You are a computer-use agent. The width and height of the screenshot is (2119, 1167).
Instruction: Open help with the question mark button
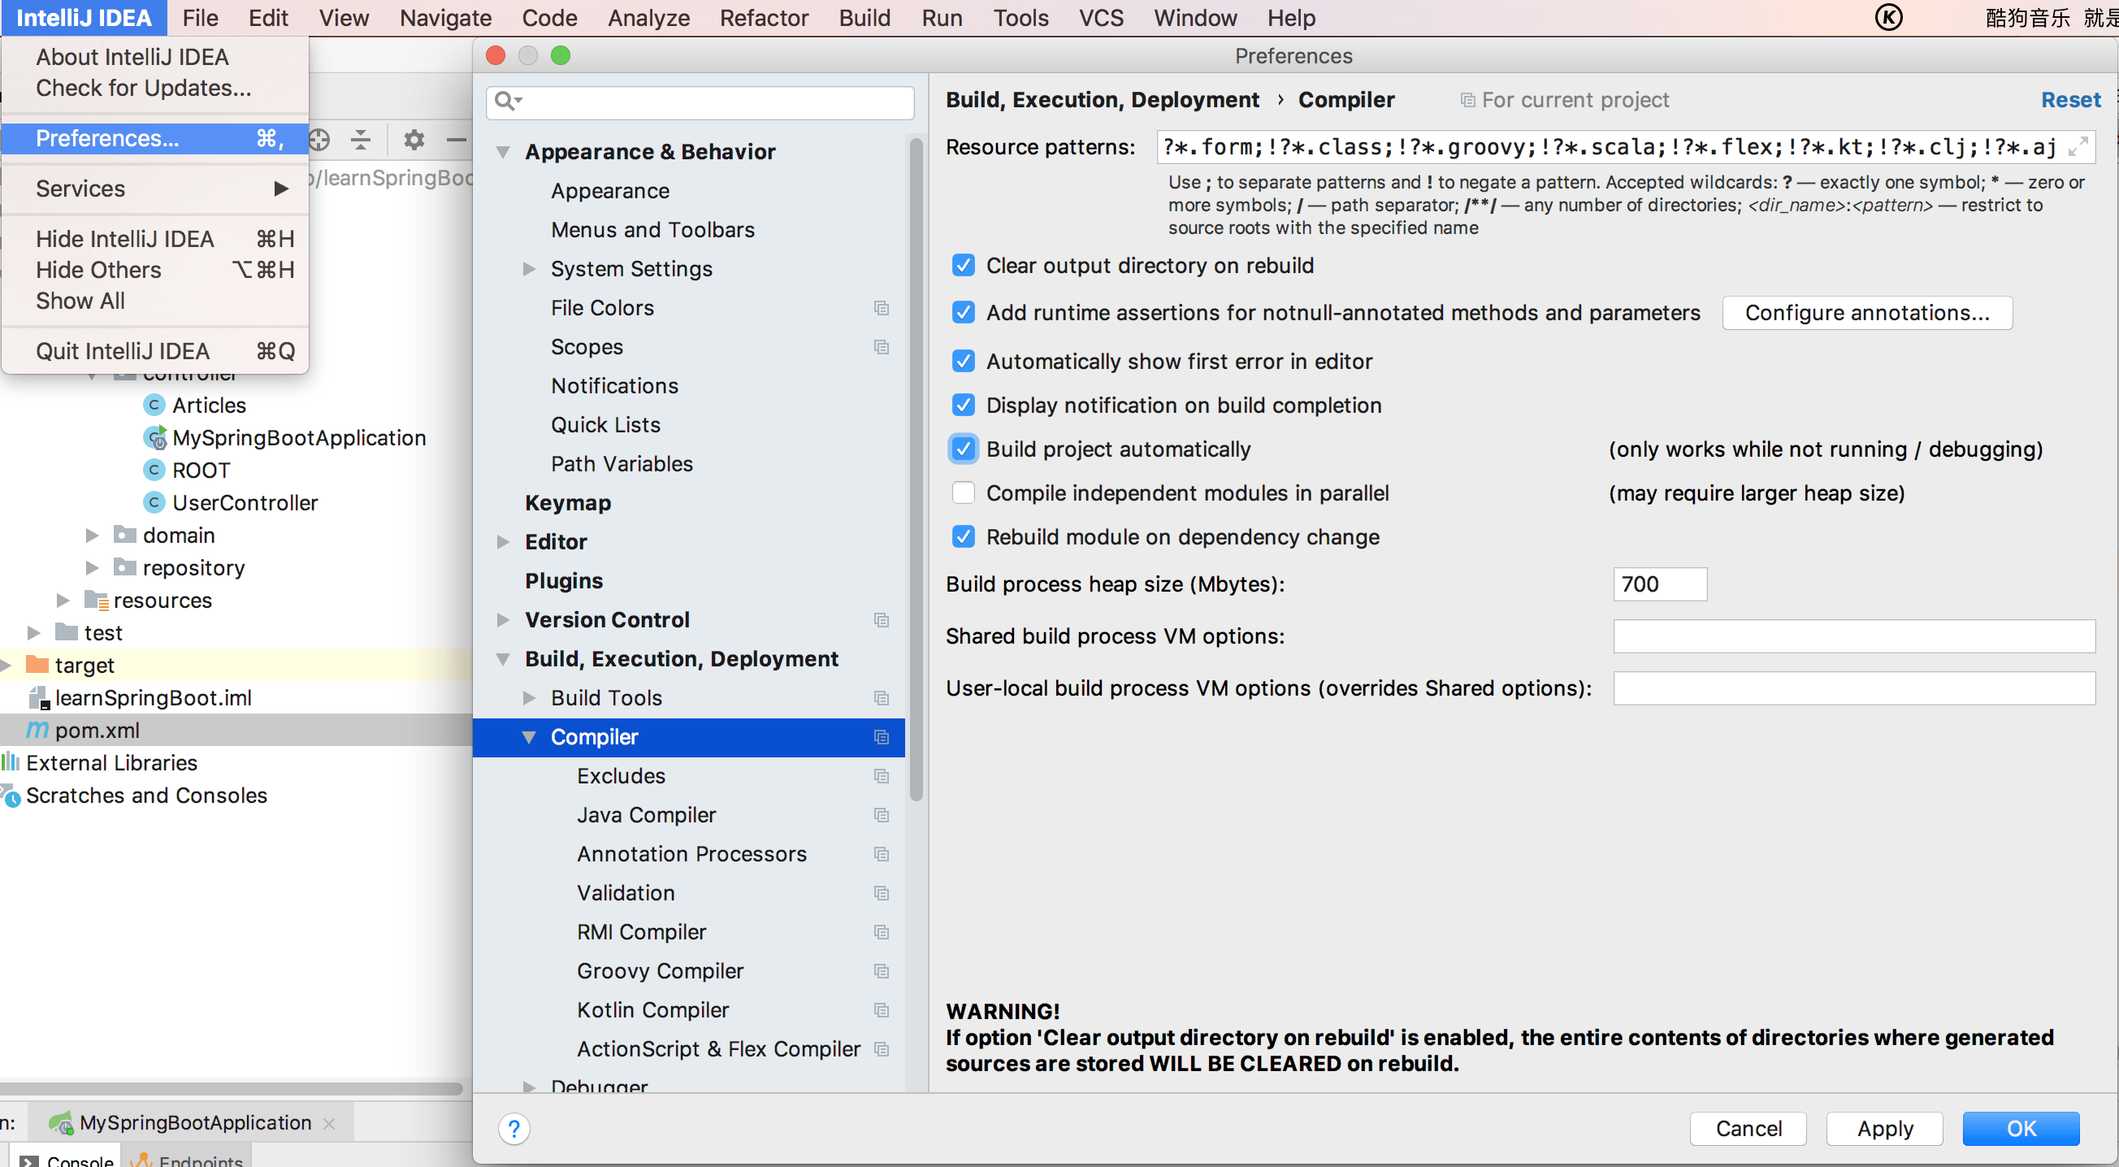coord(514,1128)
